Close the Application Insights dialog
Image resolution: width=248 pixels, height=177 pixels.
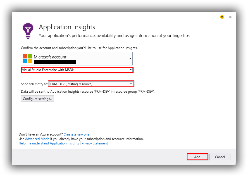[x=230, y=17]
